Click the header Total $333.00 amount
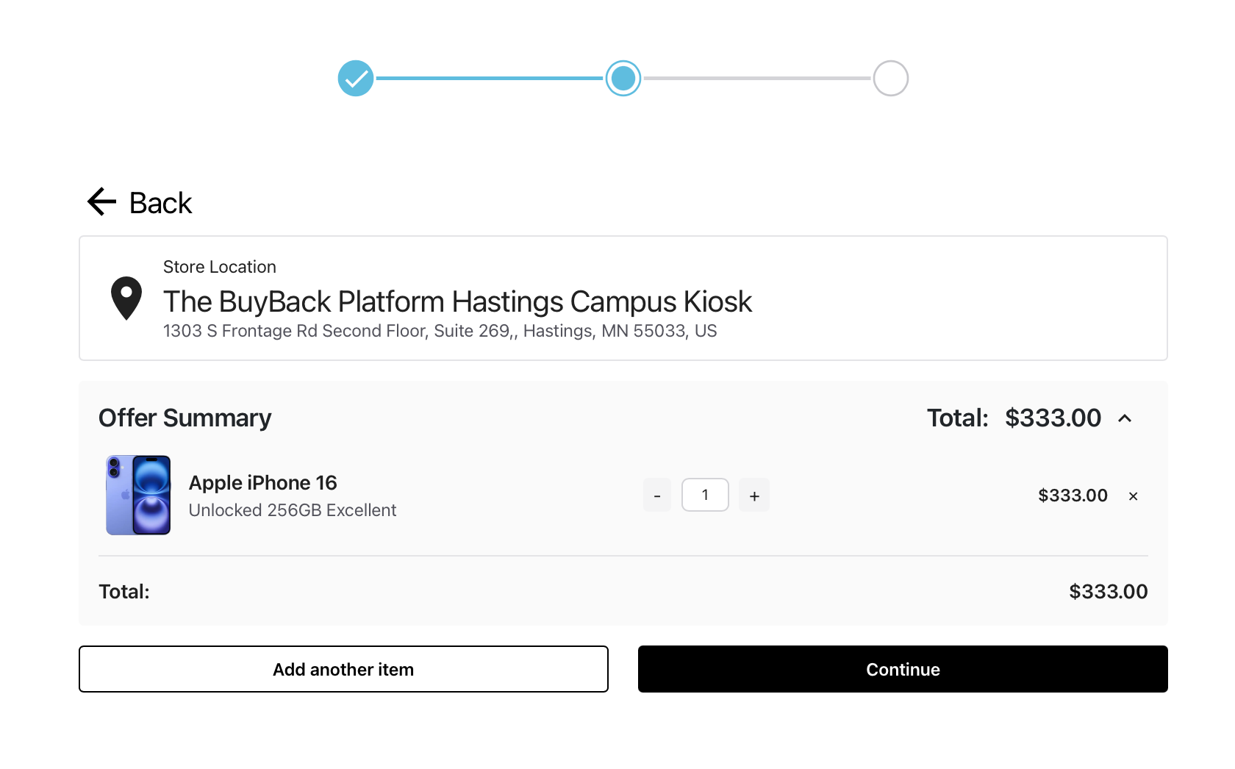The height and width of the screenshot is (769, 1235). pyautogui.click(x=1053, y=418)
